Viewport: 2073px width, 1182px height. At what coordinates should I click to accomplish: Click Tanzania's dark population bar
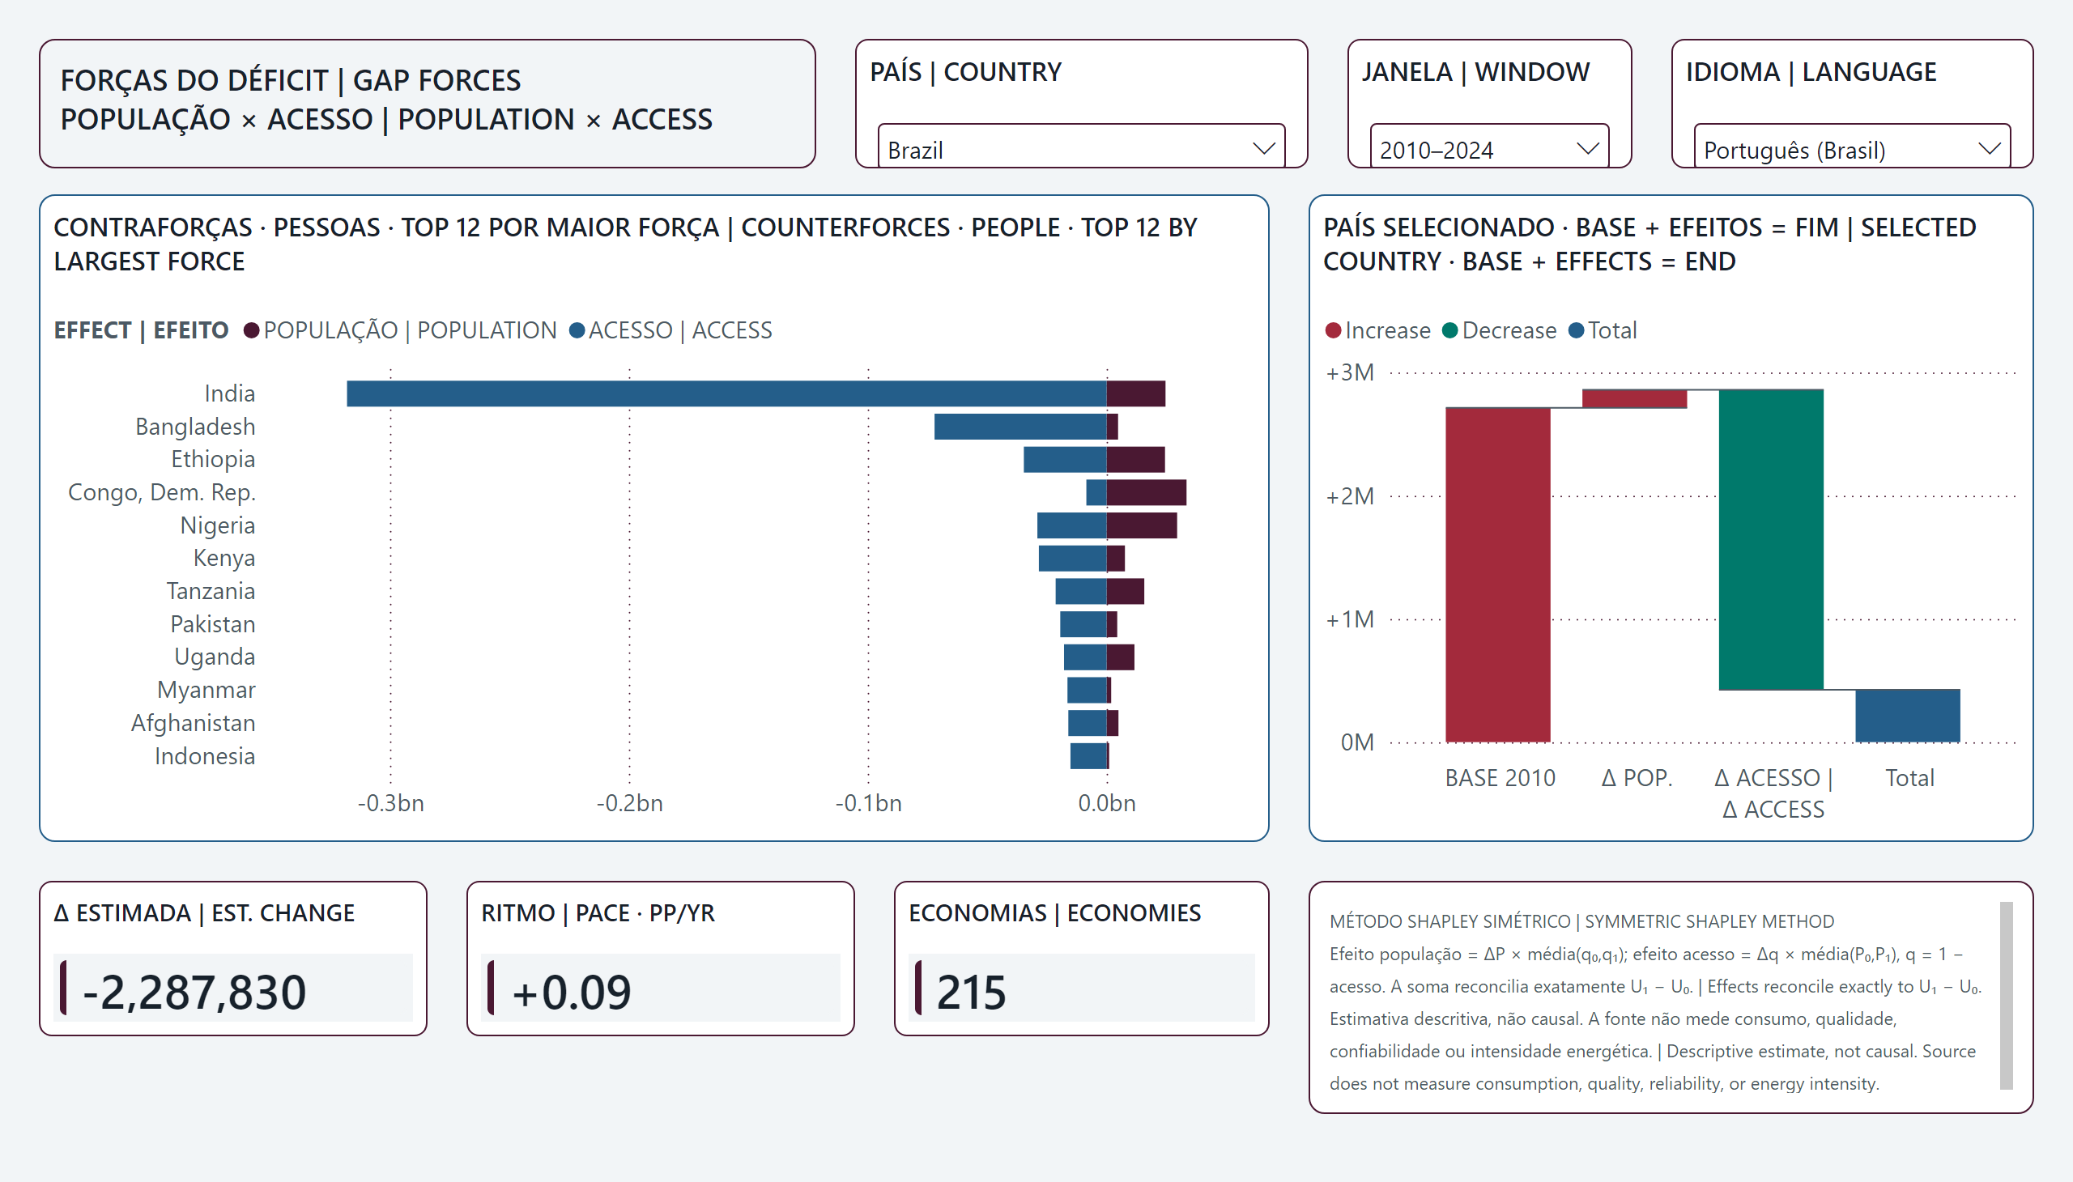point(1126,591)
